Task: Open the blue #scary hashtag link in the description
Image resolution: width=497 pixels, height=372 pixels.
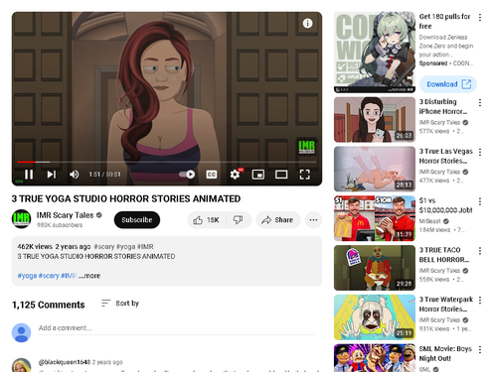Action: [49, 276]
